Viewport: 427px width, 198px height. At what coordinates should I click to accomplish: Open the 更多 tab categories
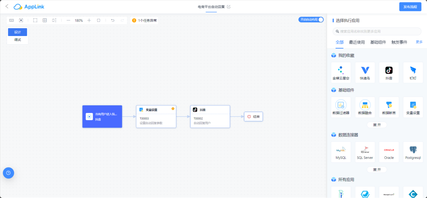419,42
